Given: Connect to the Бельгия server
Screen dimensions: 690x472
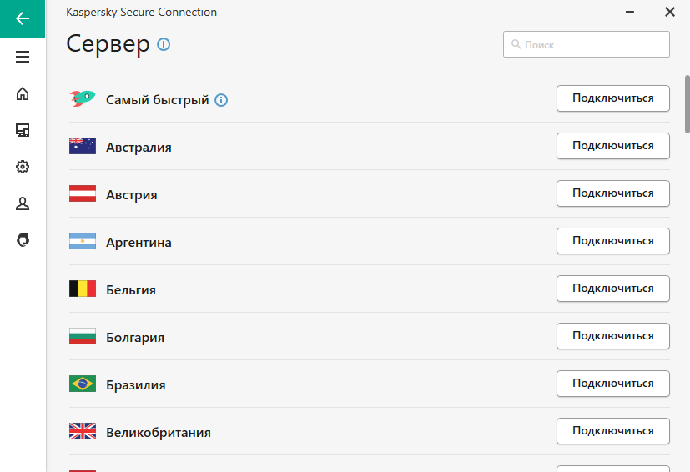Looking at the screenshot, I should pos(613,289).
